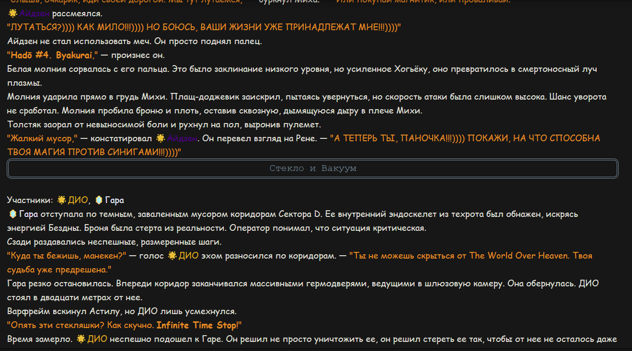The width and height of the screenshot is (632, 351).
Task: Click the sentence 'Молния ударила прямо в грудь Михи.'
Action: coord(87,97)
